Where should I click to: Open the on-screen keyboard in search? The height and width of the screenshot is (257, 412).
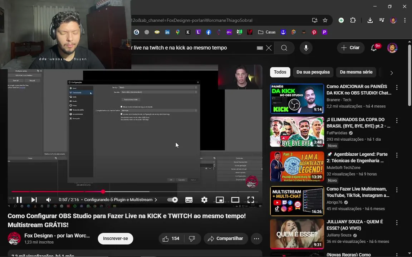pos(260,48)
